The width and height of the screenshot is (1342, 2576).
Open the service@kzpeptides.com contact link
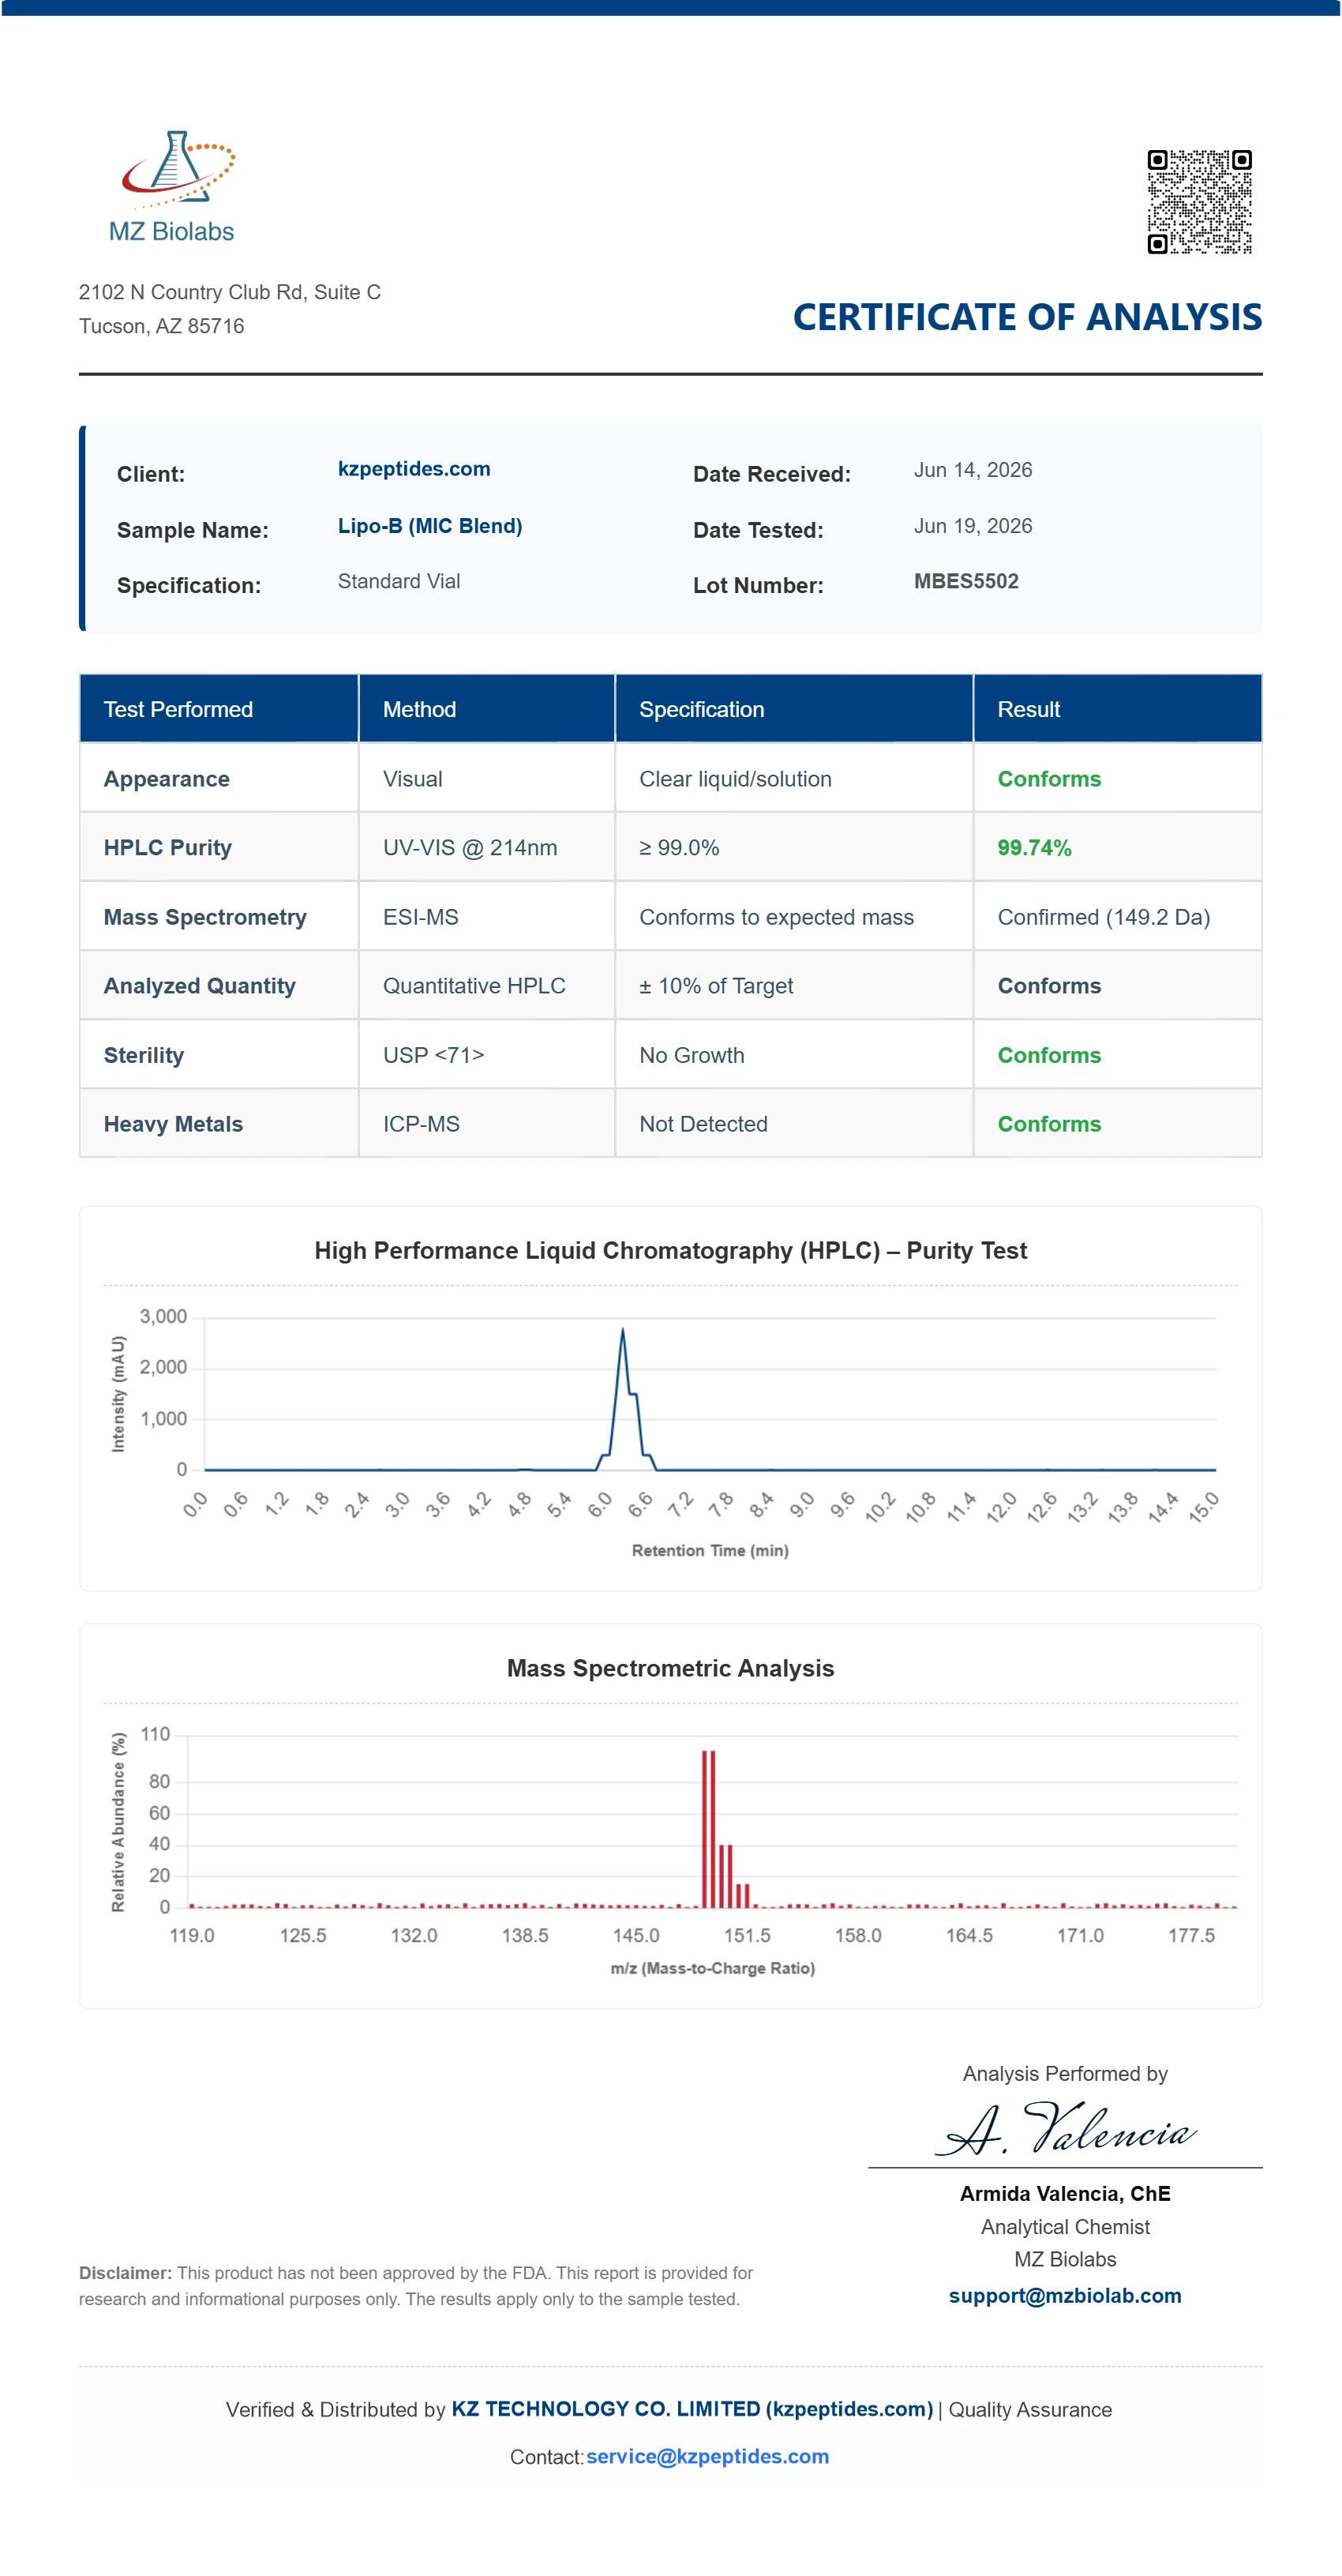point(707,2456)
